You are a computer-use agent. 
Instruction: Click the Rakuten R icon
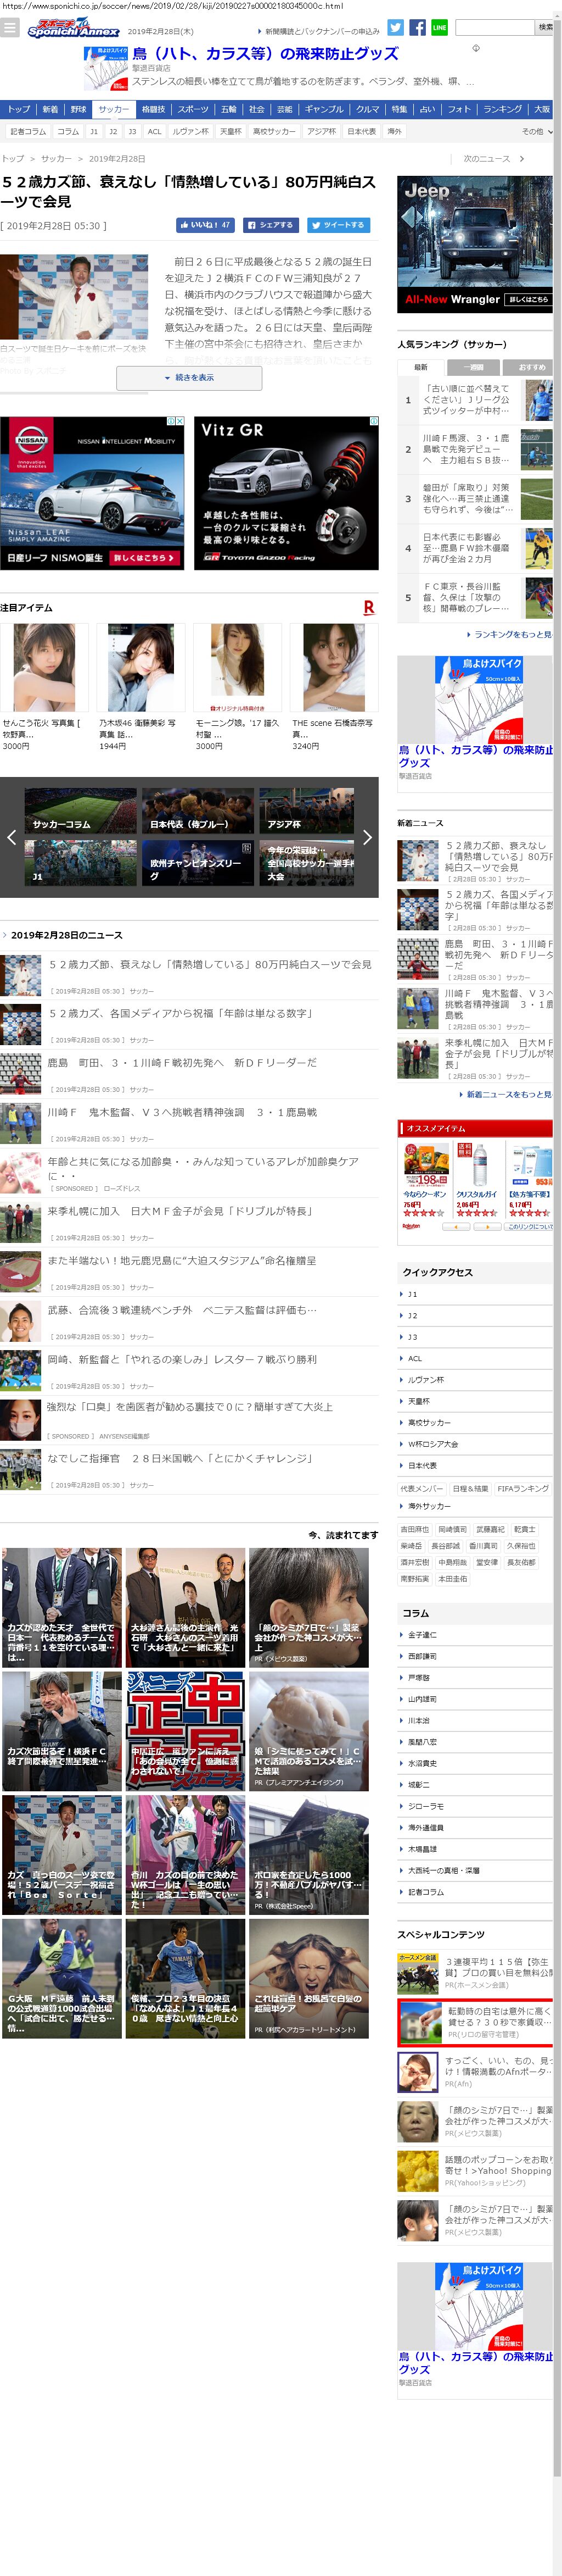click(x=369, y=607)
